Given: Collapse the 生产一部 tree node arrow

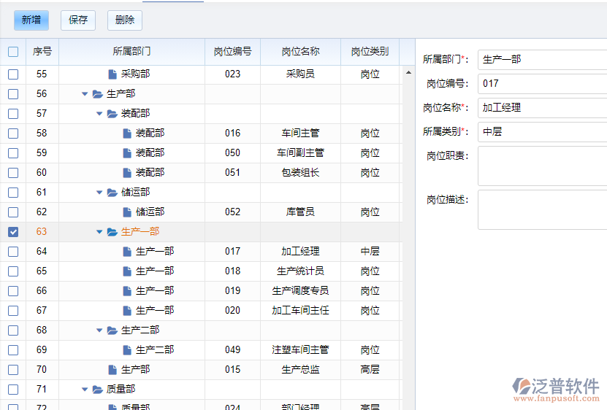Looking at the screenshot, I should pyautogui.click(x=99, y=232).
